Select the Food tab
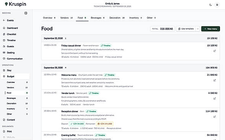225x140 pixels. [x=82, y=18]
